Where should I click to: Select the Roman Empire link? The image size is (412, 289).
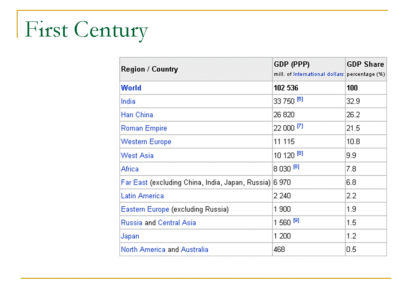coord(144,128)
